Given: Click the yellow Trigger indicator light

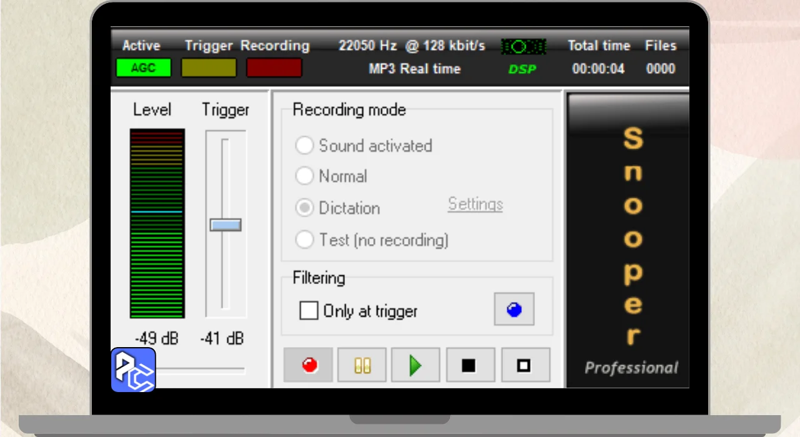Looking at the screenshot, I should pyautogui.click(x=209, y=68).
